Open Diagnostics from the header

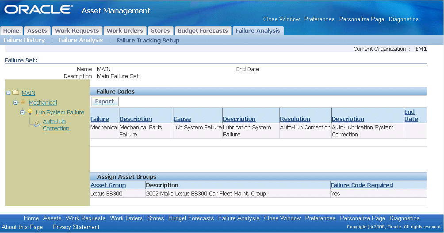(403, 19)
